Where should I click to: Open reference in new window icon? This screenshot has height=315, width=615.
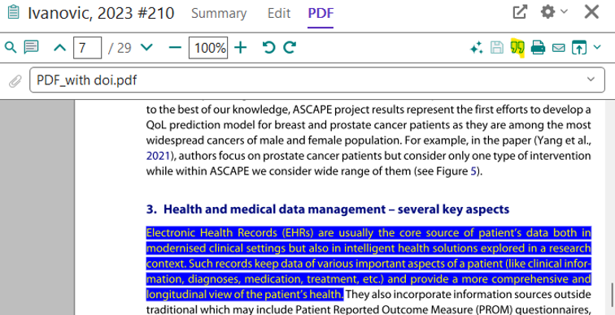520,12
